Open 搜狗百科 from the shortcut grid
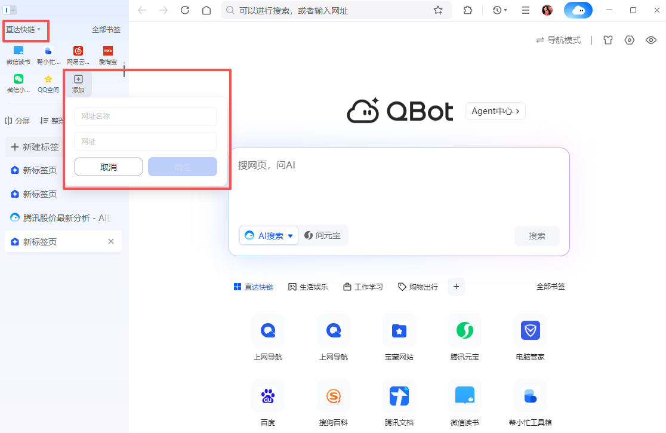The height and width of the screenshot is (433, 666). [x=333, y=396]
